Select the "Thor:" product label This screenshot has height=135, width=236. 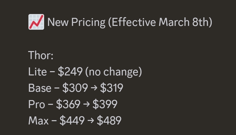click(x=41, y=55)
